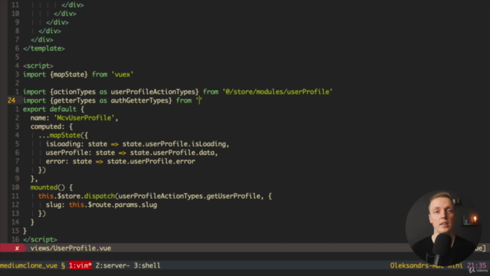Click the mediumclone_vue session name

coord(29,265)
